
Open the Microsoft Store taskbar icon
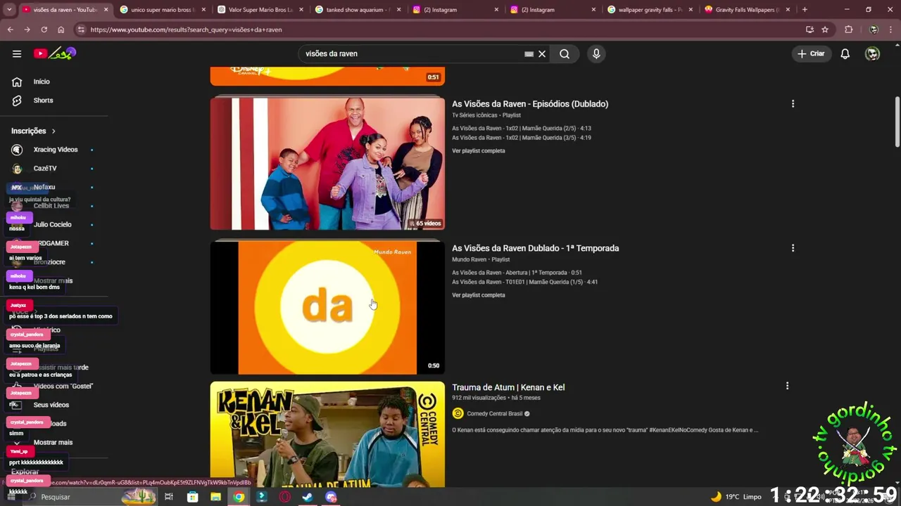(x=192, y=497)
